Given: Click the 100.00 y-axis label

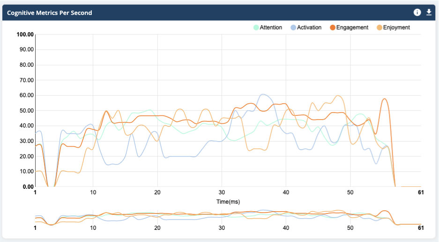Looking at the screenshot, I should pos(25,35).
